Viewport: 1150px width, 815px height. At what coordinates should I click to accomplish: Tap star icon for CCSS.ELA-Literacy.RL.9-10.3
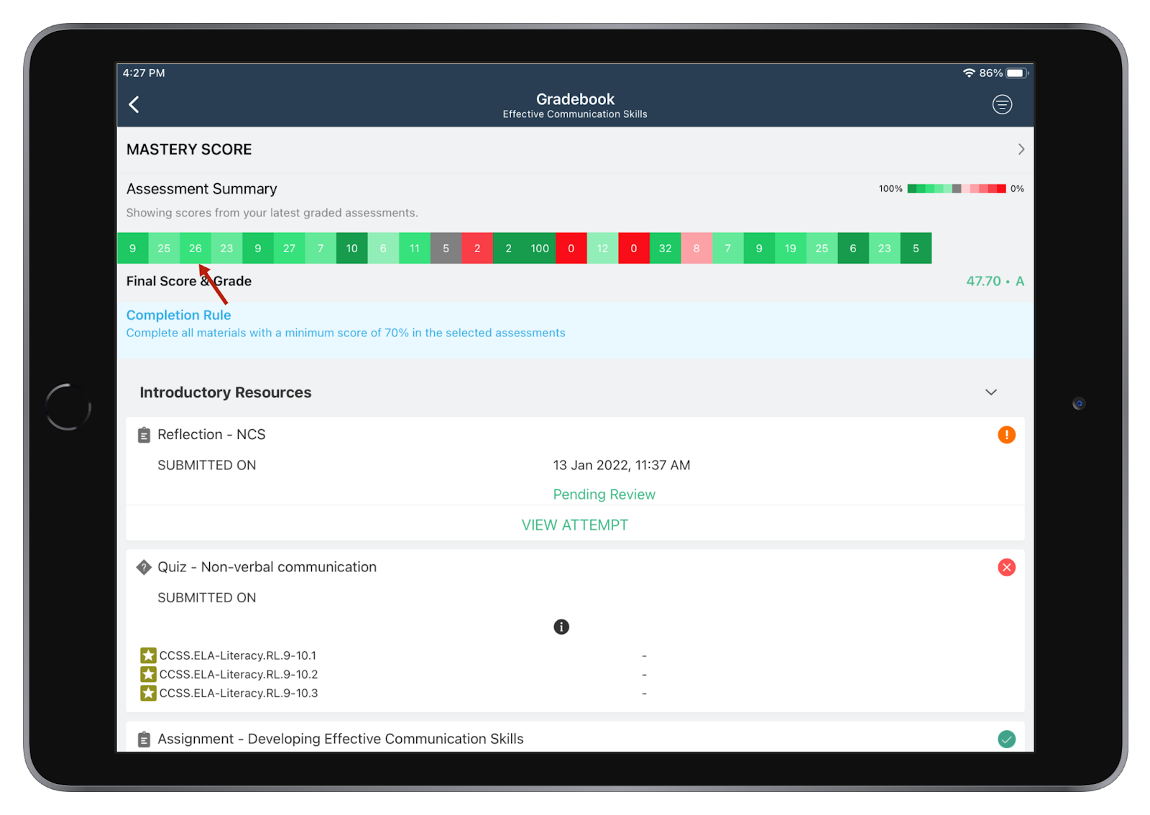(148, 693)
